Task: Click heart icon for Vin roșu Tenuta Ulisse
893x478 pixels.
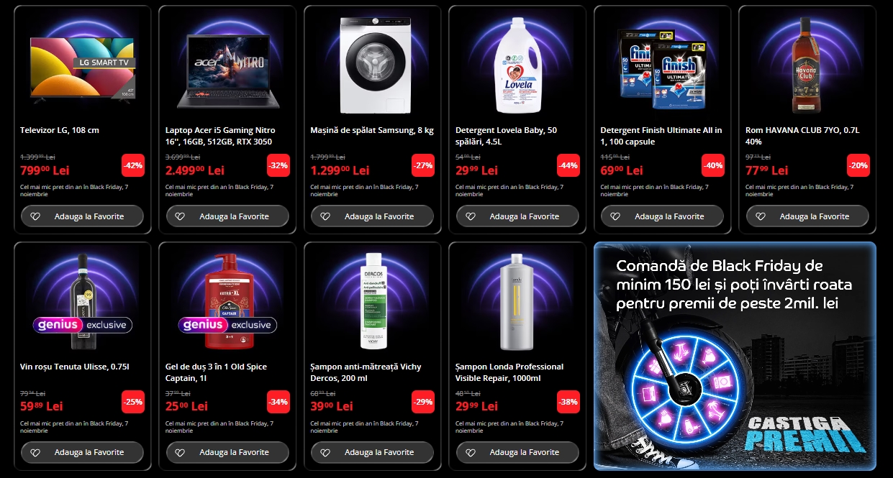Action: pyautogui.click(x=35, y=452)
